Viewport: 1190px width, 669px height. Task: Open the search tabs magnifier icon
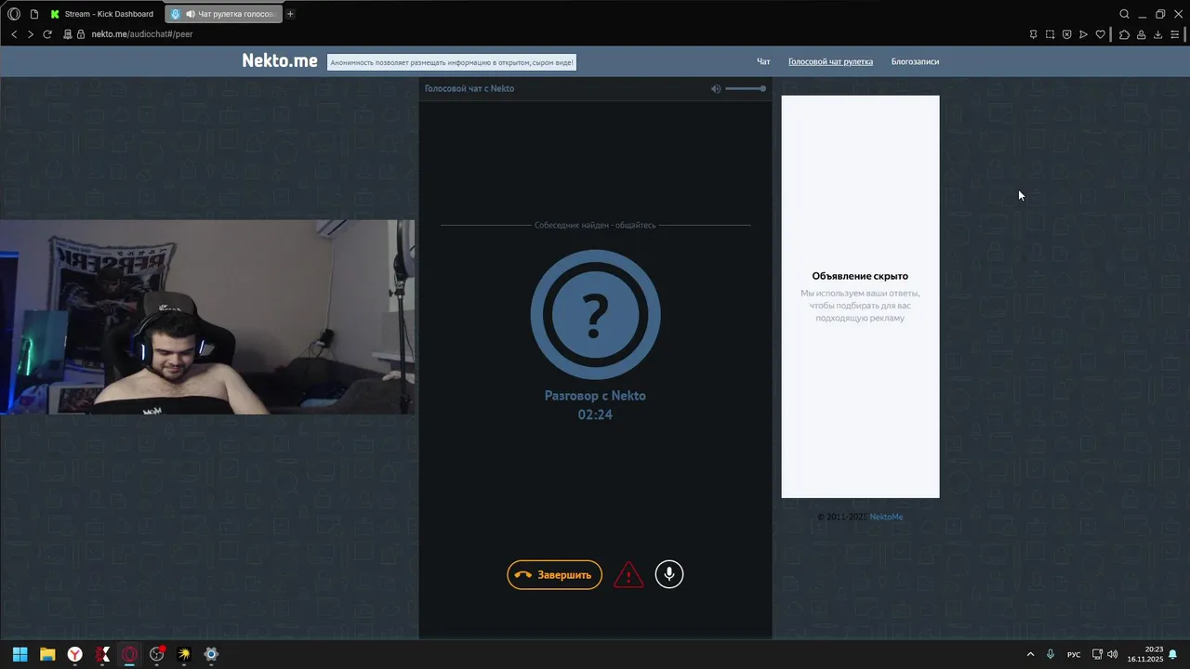pyautogui.click(x=1124, y=14)
